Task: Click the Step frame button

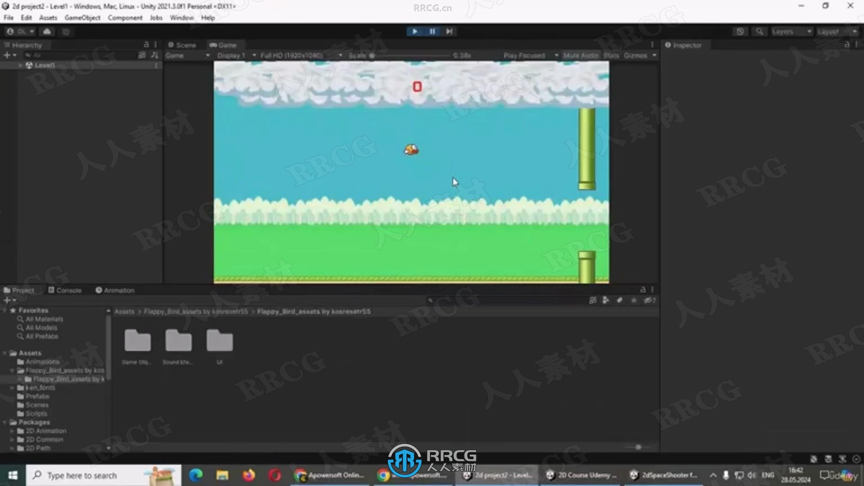Action: coord(449,31)
